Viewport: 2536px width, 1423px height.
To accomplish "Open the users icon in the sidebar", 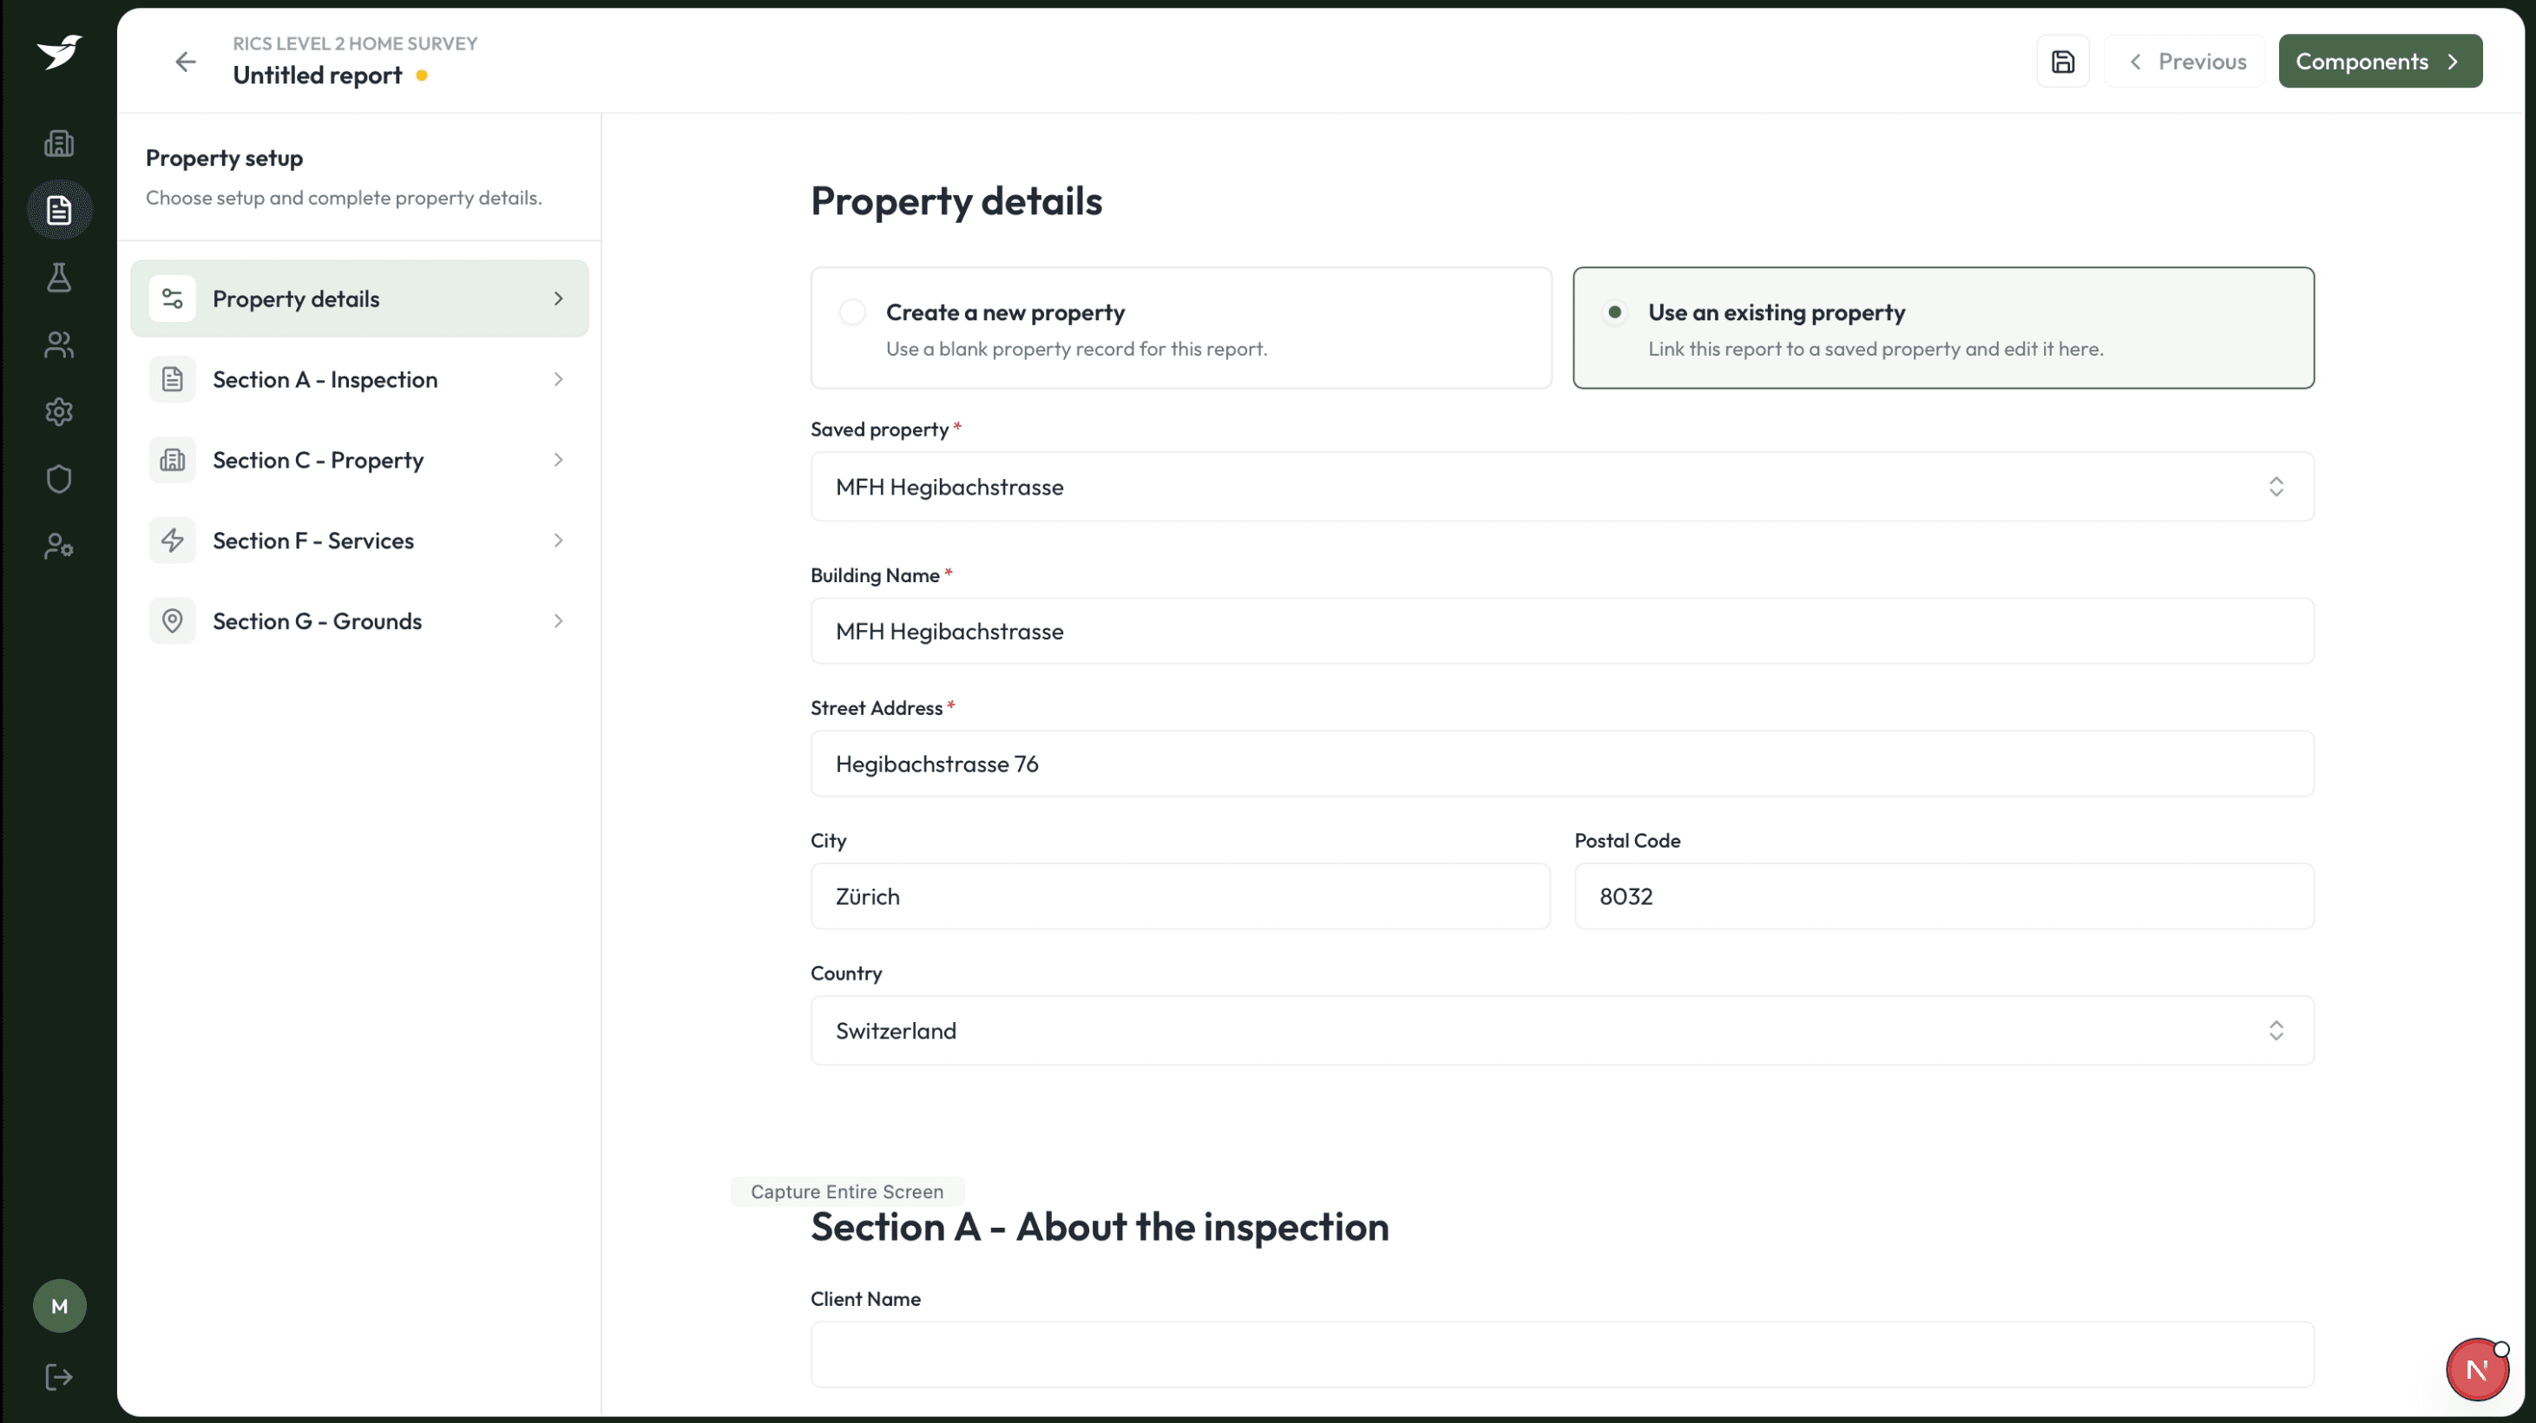I will point(59,344).
